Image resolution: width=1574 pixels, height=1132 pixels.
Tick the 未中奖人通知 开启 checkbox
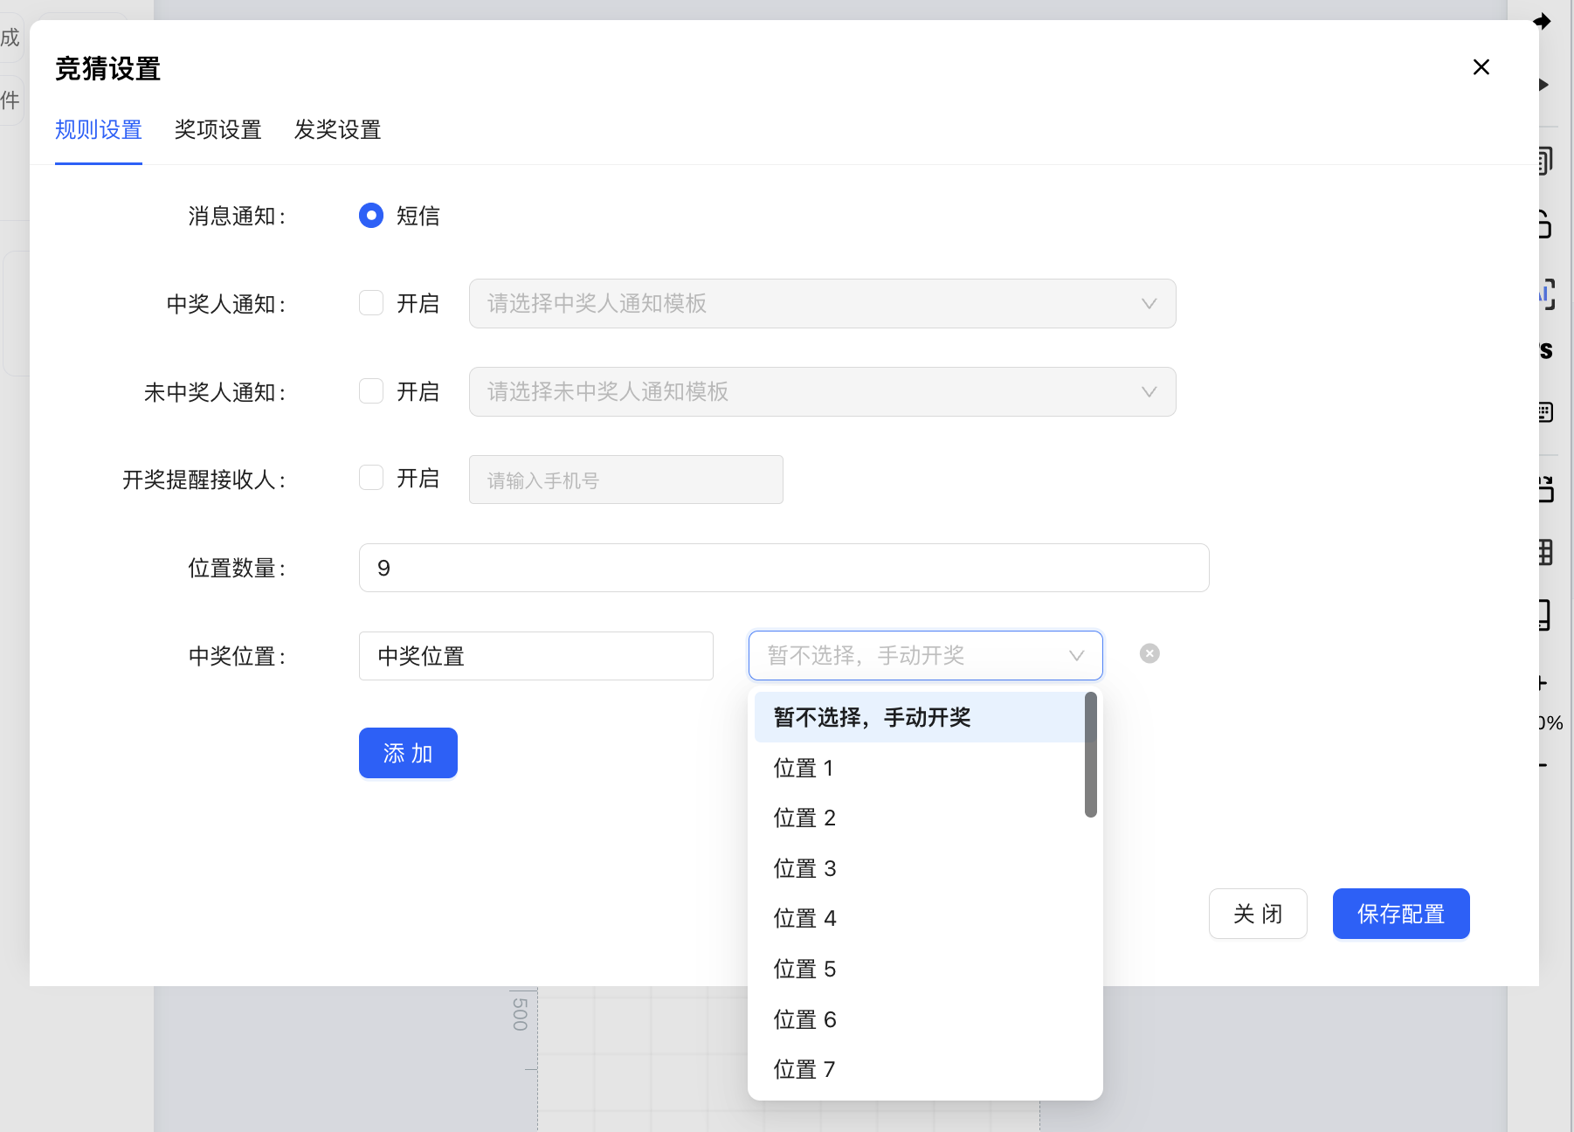371,391
